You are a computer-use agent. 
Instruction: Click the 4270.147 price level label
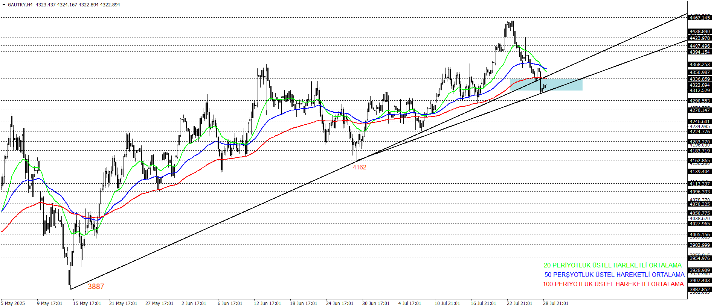pyautogui.click(x=700, y=110)
